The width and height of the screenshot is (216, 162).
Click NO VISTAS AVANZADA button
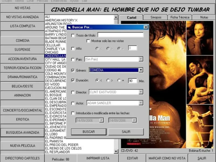(x=22, y=17)
